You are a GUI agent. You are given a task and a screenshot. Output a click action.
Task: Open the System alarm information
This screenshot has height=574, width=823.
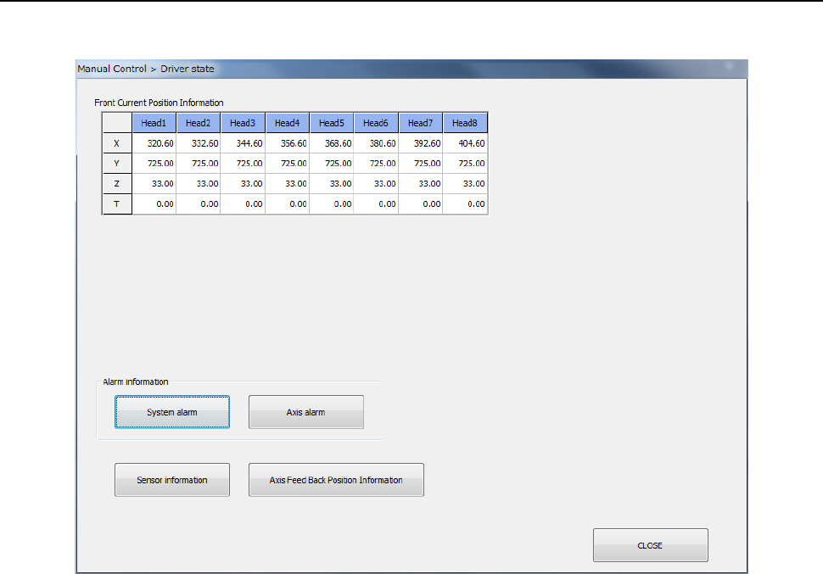172,412
